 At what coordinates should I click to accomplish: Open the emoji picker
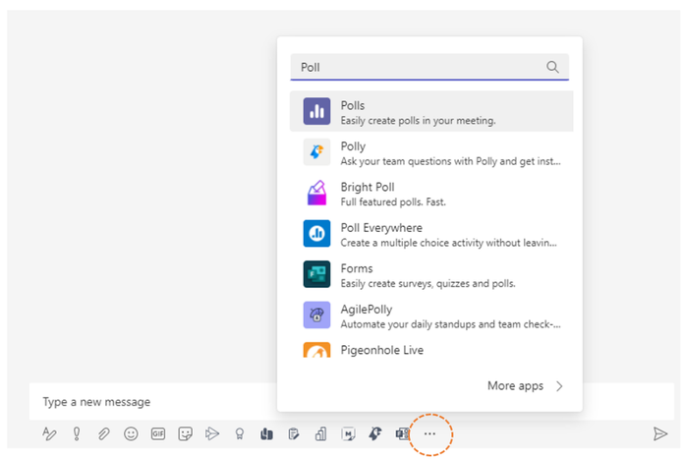(x=131, y=433)
